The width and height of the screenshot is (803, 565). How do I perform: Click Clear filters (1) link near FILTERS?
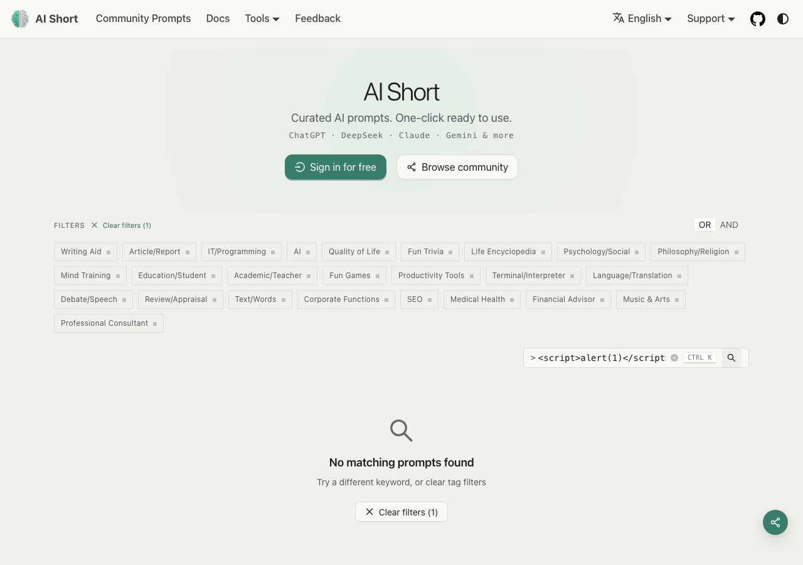point(121,225)
